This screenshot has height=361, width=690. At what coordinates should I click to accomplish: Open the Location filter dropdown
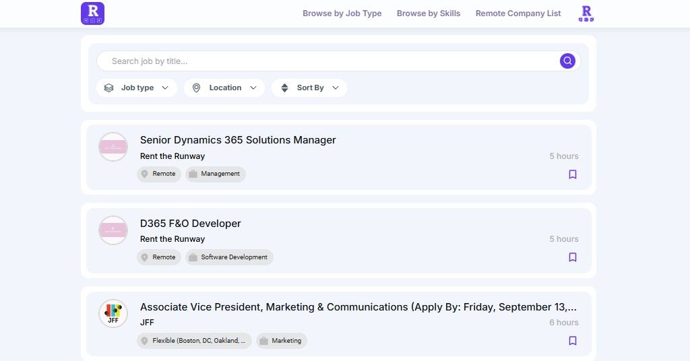click(x=224, y=88)
